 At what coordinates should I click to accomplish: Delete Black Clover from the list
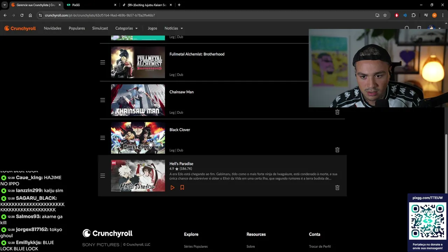click(337, 150)
